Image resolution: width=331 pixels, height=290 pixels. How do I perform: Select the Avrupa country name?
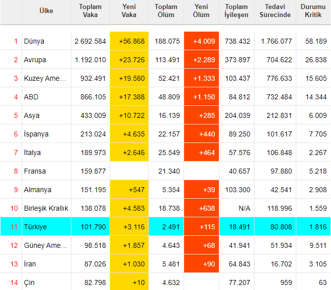coord(35,60)
